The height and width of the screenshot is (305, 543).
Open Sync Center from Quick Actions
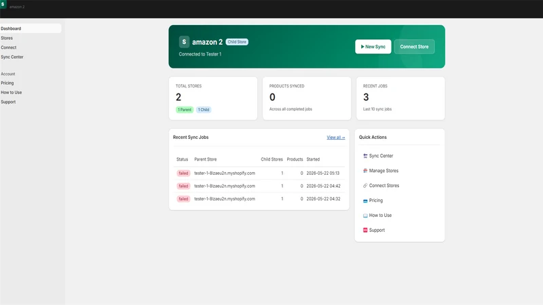click(x=381, y=156)
